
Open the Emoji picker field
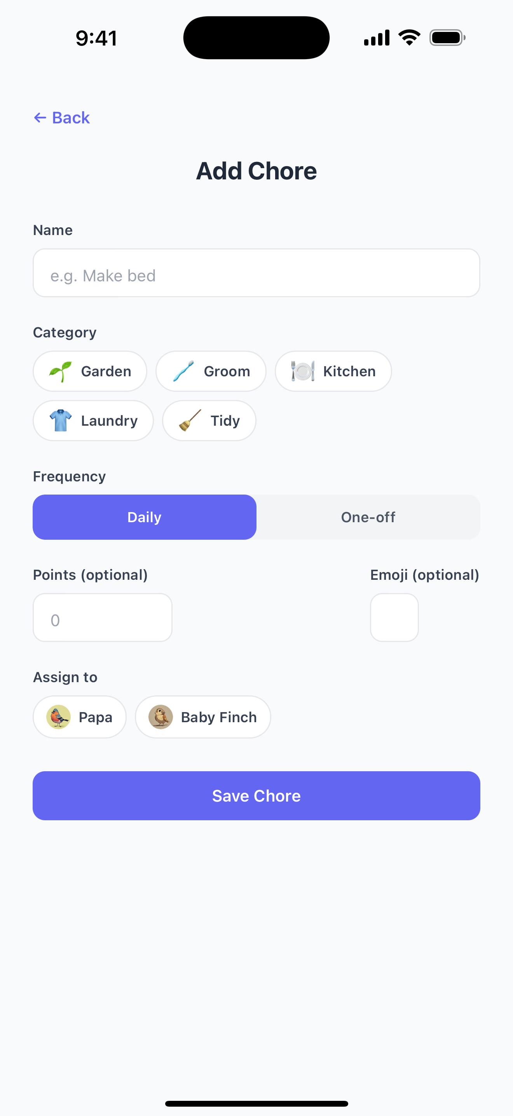394,617
